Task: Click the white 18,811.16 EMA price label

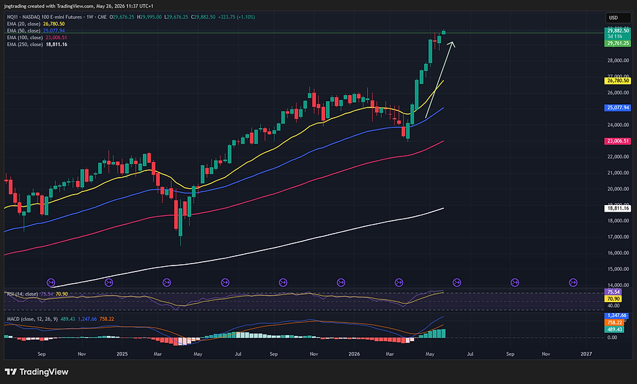Action: pyautogui.click(x=618, y=208)
